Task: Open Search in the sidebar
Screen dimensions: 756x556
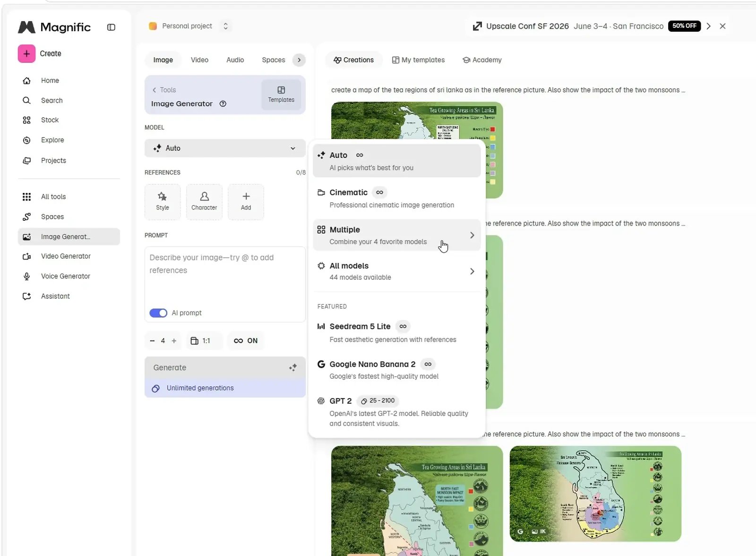Action: pos(52,100)
